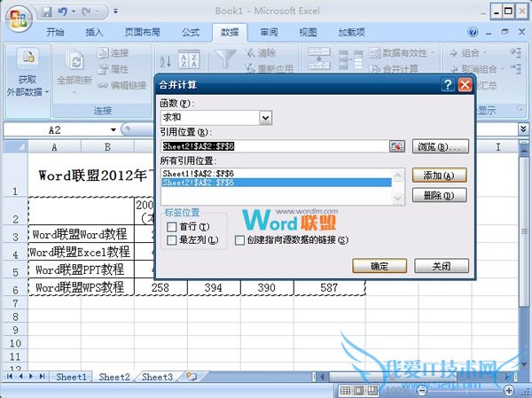The width and height of the screenshot is (532, 398).
Task: Switch to Sheet3 worksheet tab
Action: [x=157, y=377]
